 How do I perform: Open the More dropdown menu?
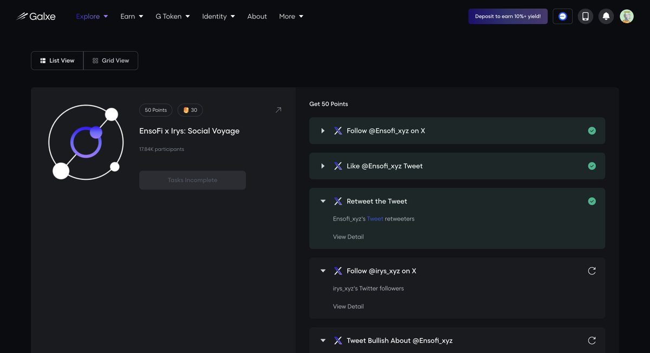291,16
